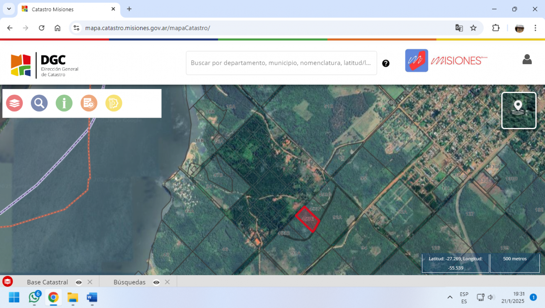Click the red layers icon in bottom bar
Viewport: 545px width, 308px height.
click(7, 281)
